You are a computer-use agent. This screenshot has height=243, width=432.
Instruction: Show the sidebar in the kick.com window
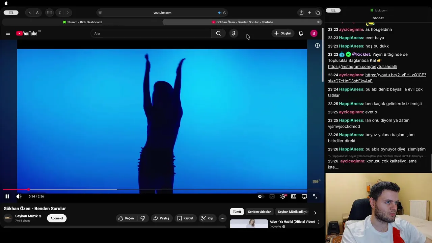click(333, 10)
